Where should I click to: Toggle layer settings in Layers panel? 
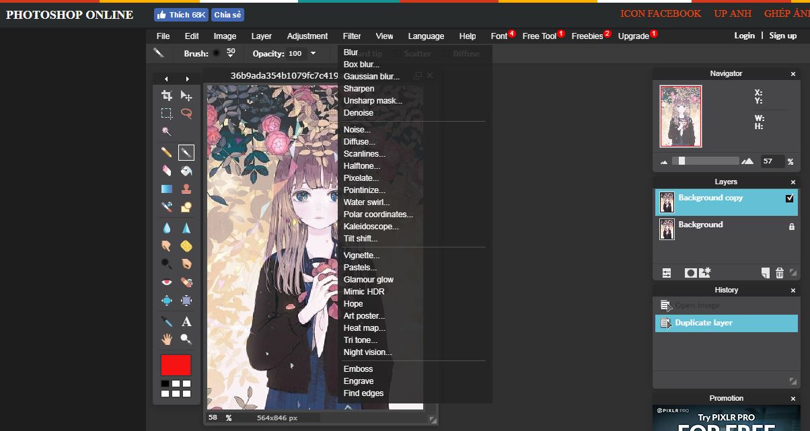[x=667, y=273]
